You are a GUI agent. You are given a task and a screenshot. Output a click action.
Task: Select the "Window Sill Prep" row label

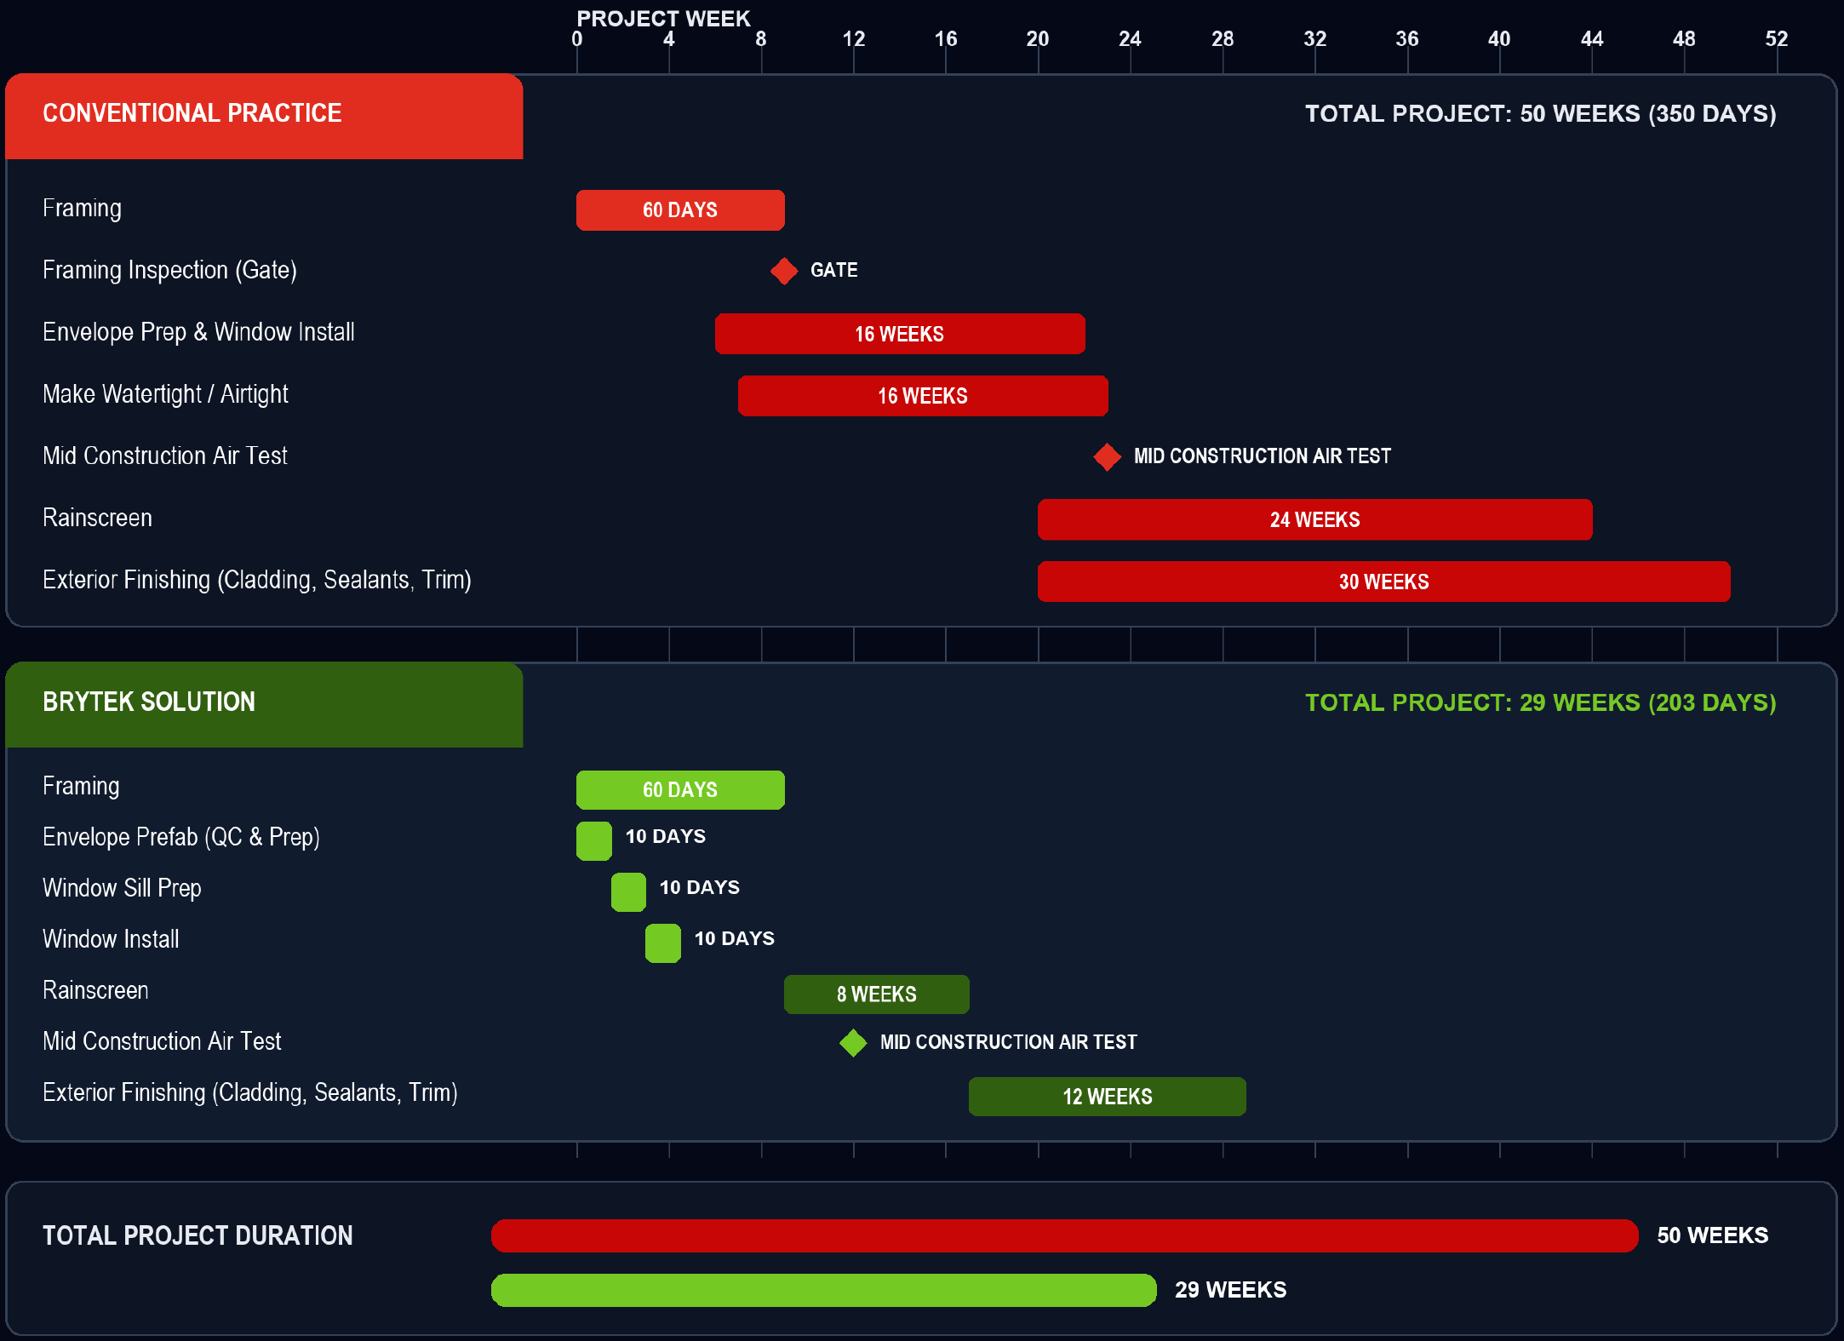[122, 888]
